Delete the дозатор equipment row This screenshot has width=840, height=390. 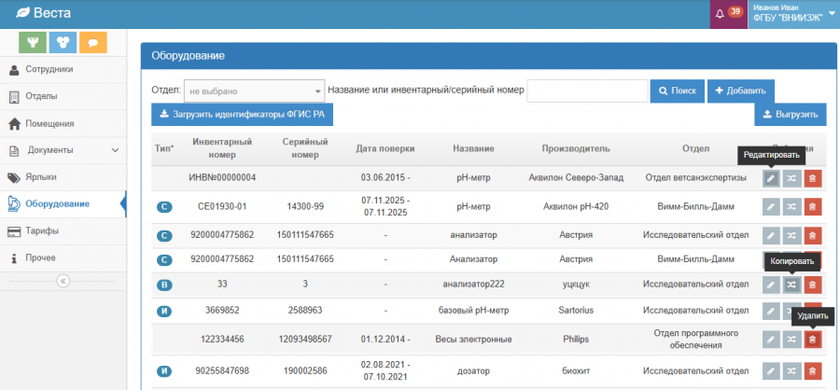click(x=812, y=372)
